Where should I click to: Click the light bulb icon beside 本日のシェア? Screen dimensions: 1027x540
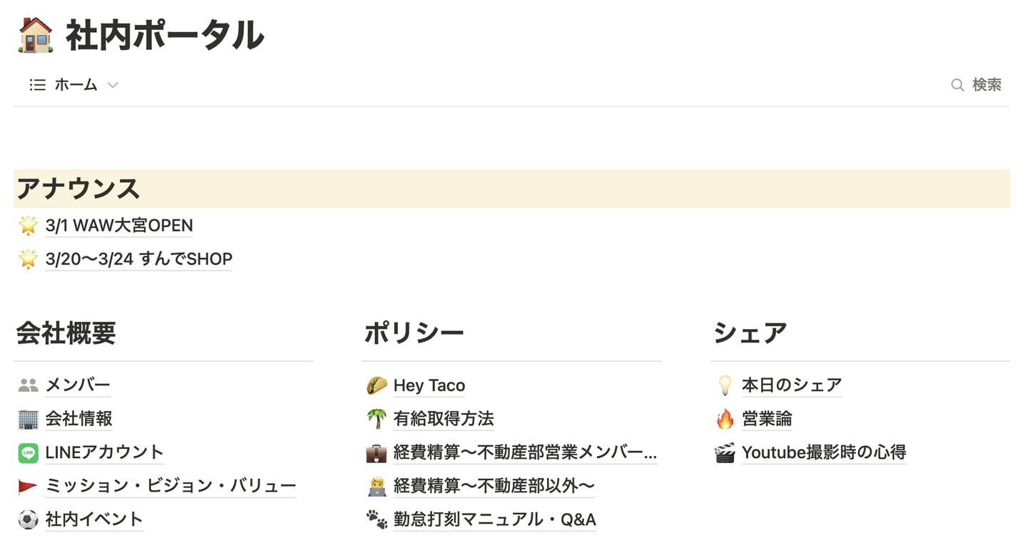point(725,385)
